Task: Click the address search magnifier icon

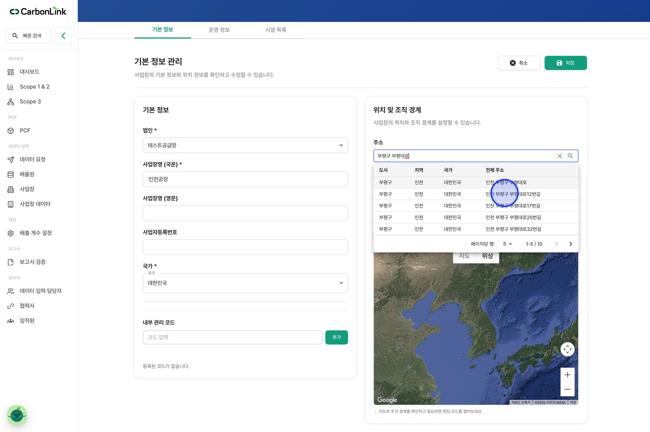Action: point(570,156)
